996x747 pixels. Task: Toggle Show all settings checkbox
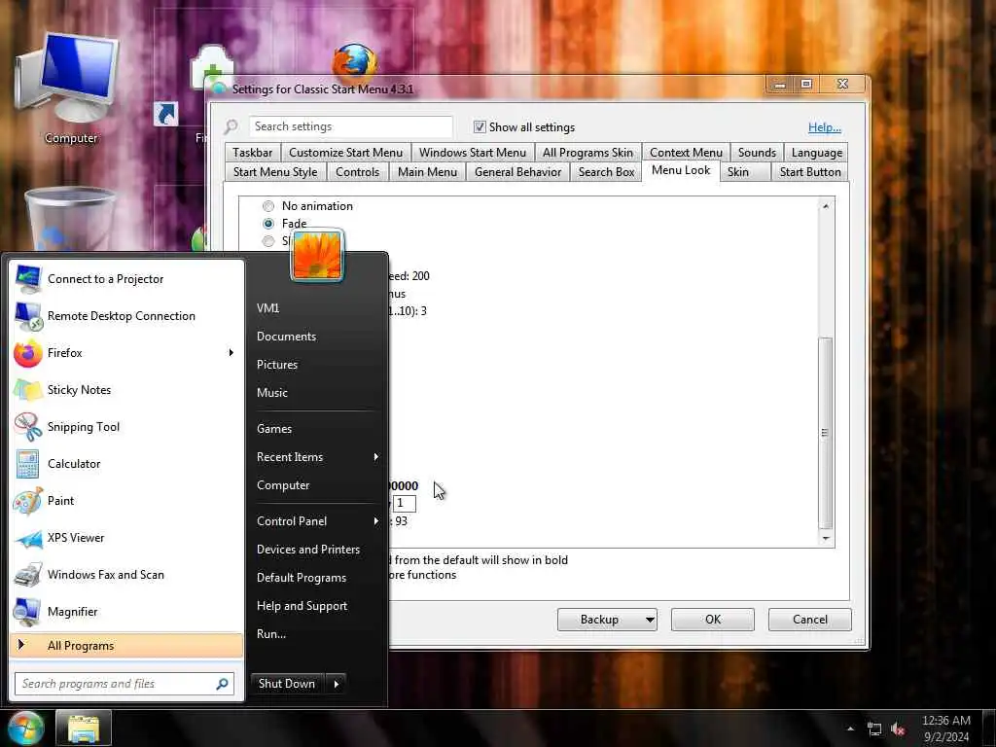point(480,127)
